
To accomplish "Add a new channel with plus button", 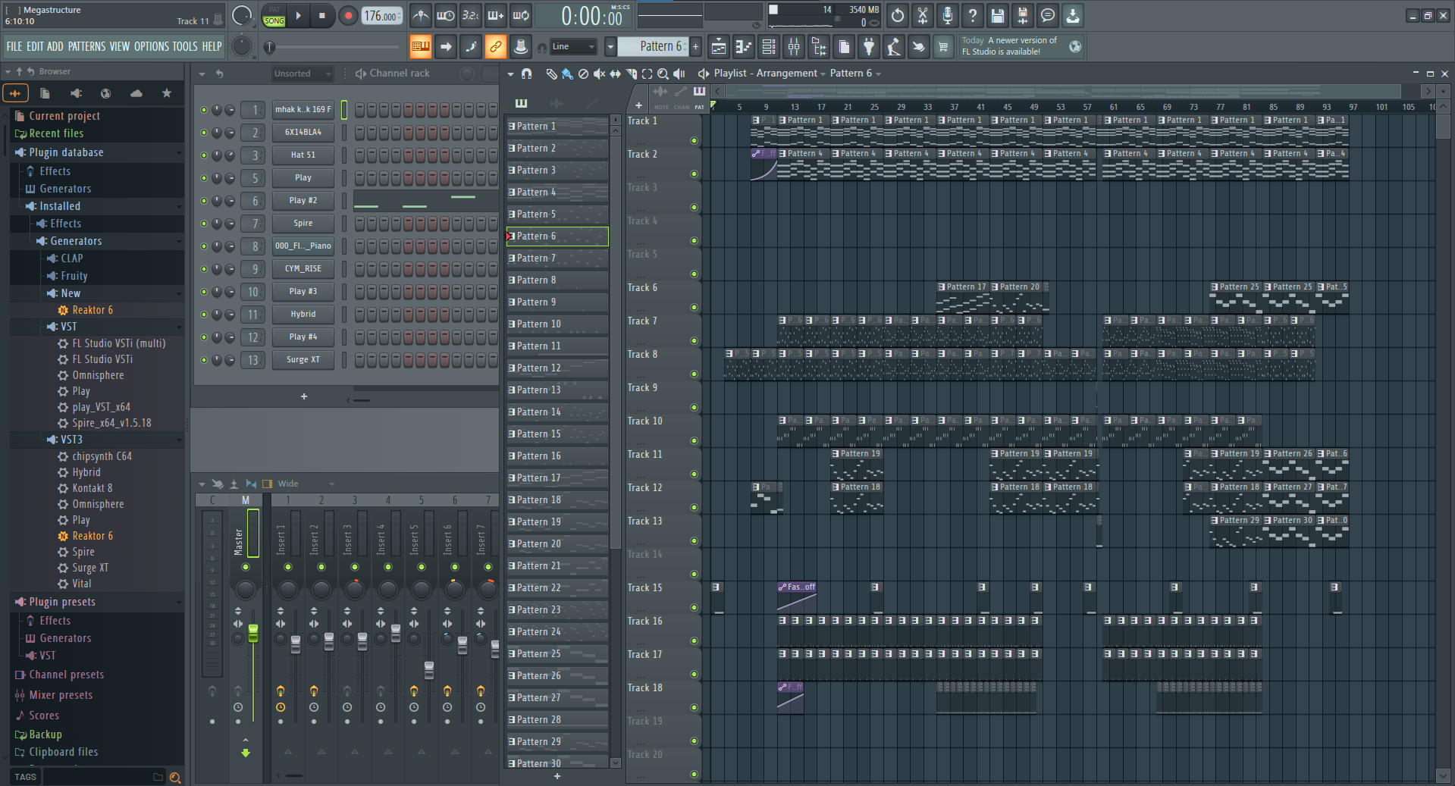I will [304, 396].
